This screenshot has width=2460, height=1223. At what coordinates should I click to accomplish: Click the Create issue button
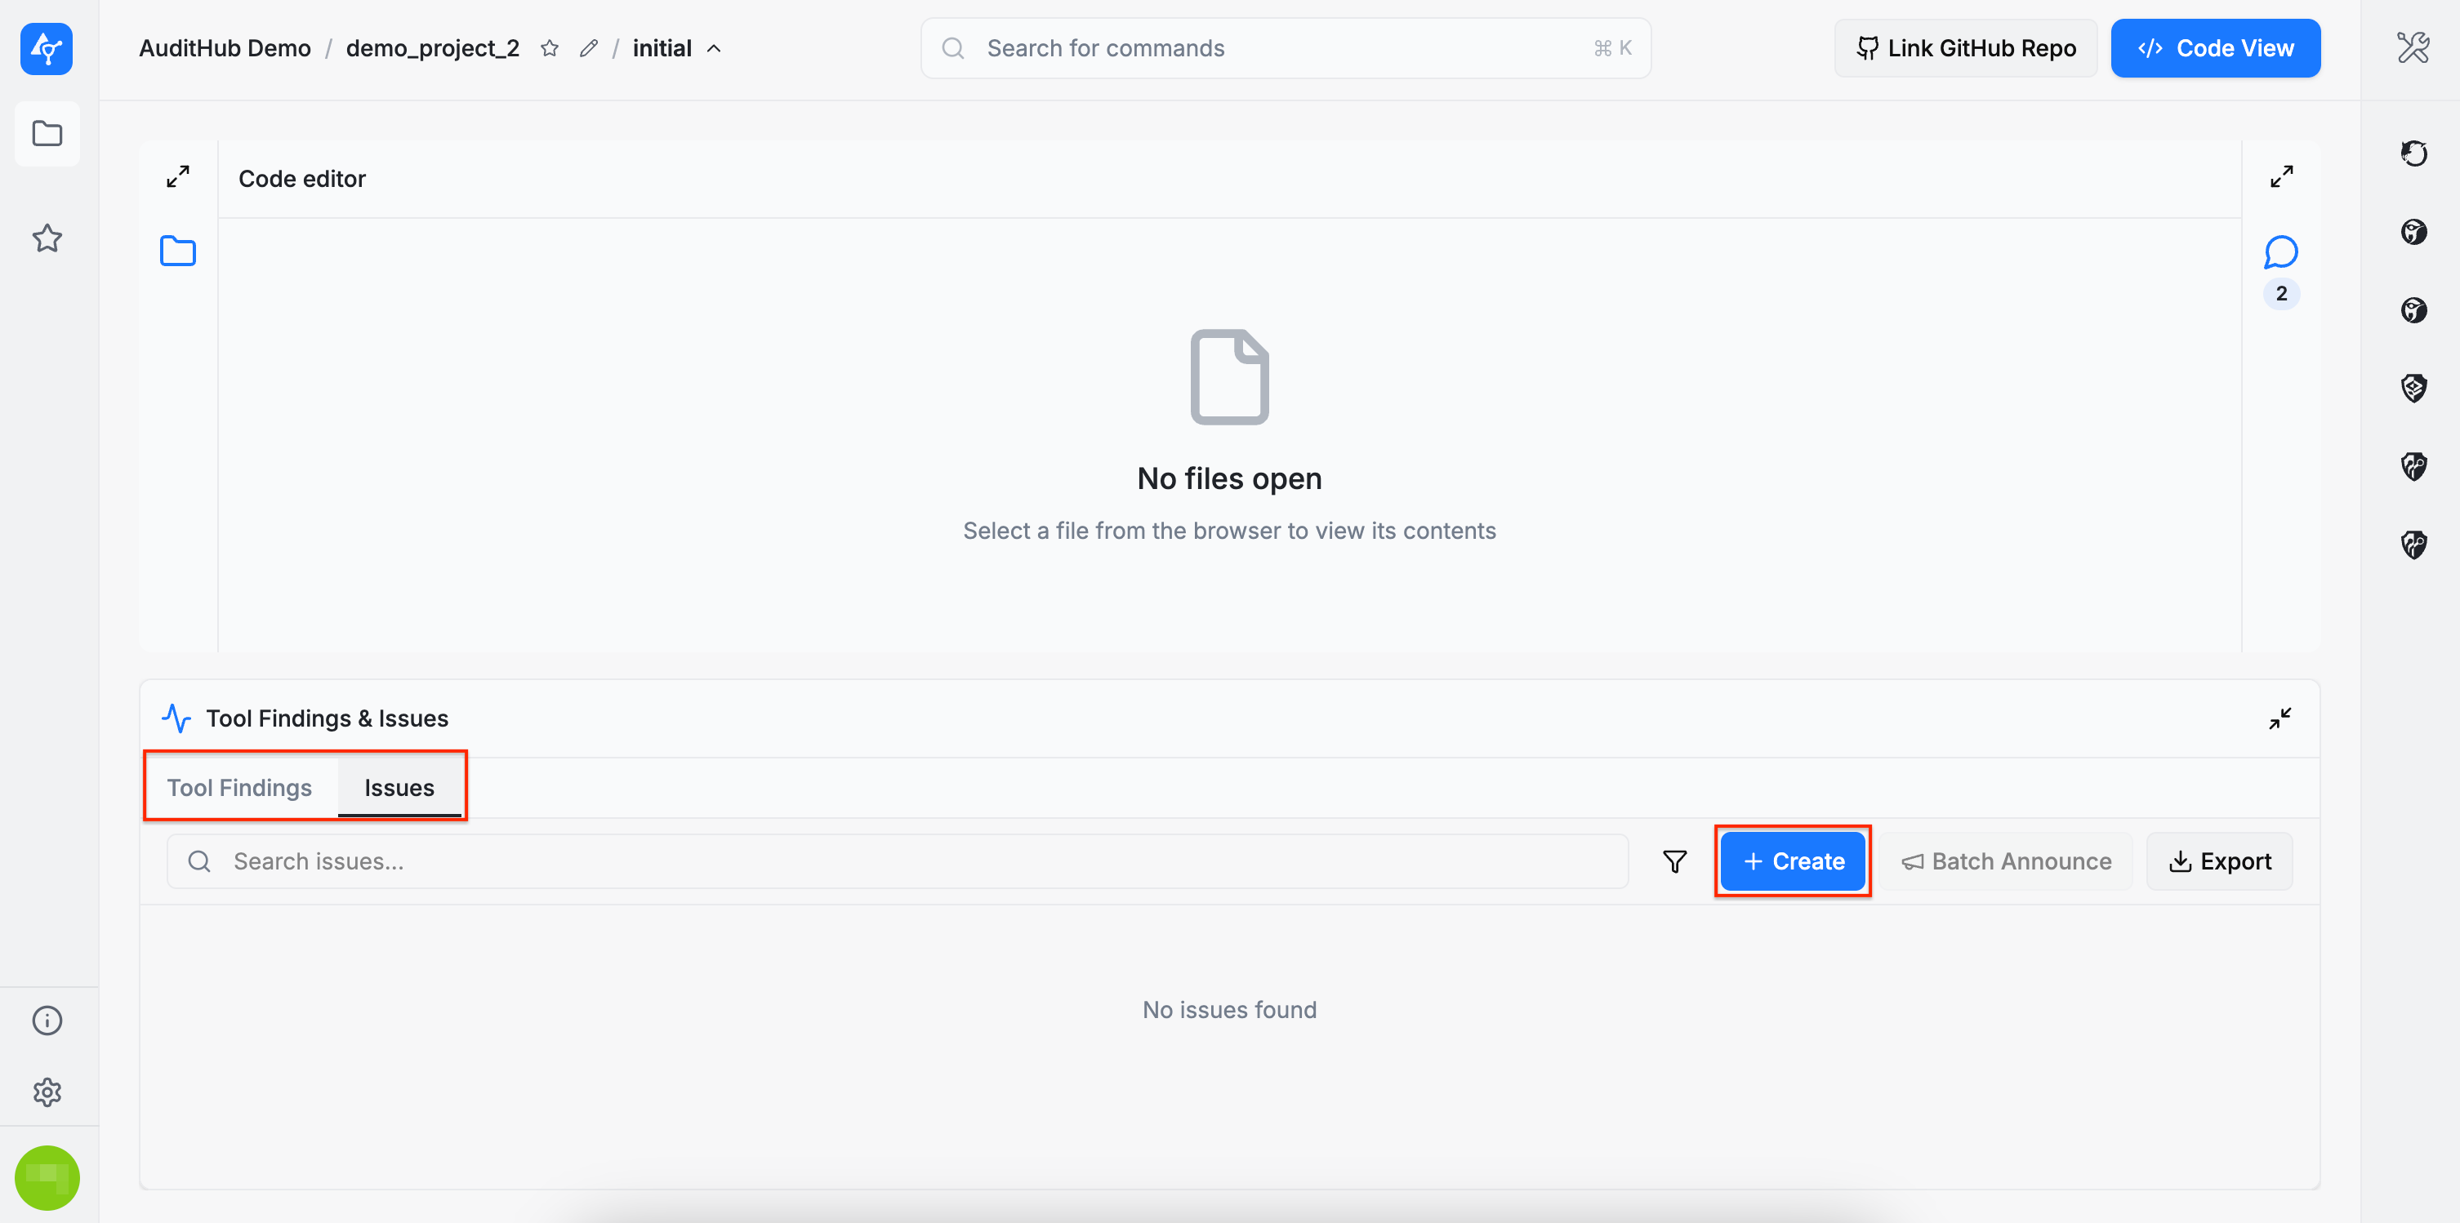tap(1793, 861)
